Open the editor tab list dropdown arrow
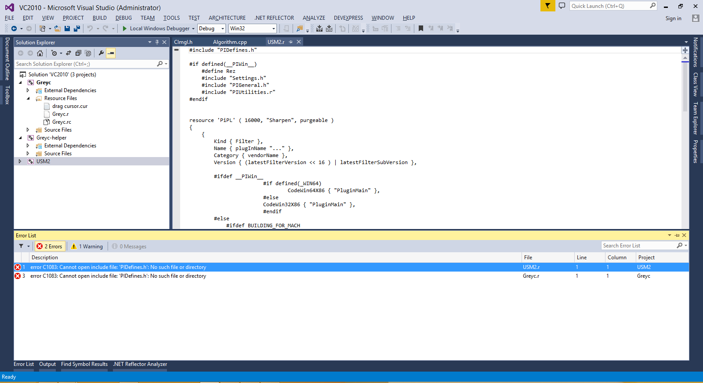This screenshot has height=383, width=703. tap(686, 42)
